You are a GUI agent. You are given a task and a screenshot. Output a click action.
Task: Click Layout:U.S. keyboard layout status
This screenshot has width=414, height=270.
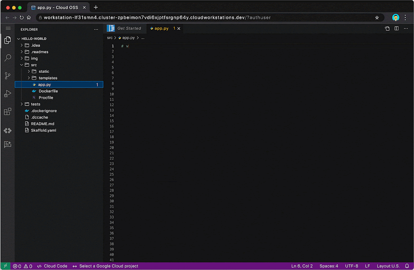pos(388,266)
